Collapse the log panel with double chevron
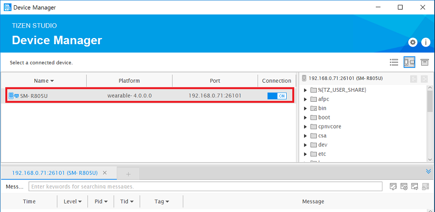 click(428, 172)
